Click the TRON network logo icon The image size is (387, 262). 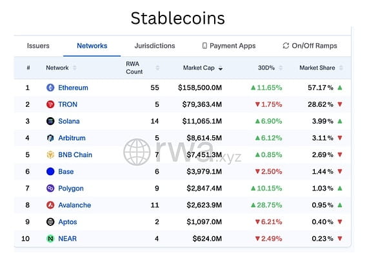pyautogui.click(x=50, y=104)
